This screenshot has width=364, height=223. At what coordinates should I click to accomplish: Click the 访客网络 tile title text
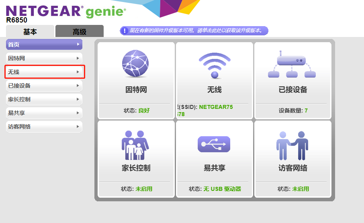pyautogui.click(x=293, y=168)
